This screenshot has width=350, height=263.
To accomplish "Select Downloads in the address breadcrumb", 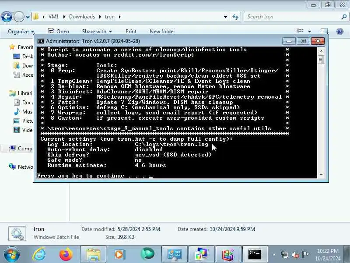I will tap(82, 17).
